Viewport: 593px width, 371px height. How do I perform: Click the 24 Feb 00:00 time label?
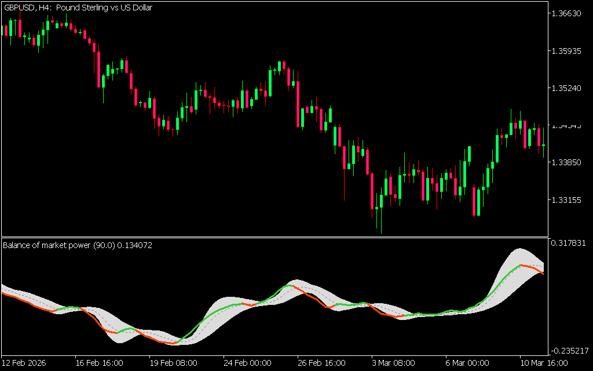coord(247,363)
